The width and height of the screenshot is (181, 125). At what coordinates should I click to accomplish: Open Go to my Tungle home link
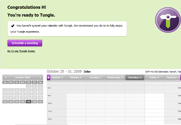[21, 51]
